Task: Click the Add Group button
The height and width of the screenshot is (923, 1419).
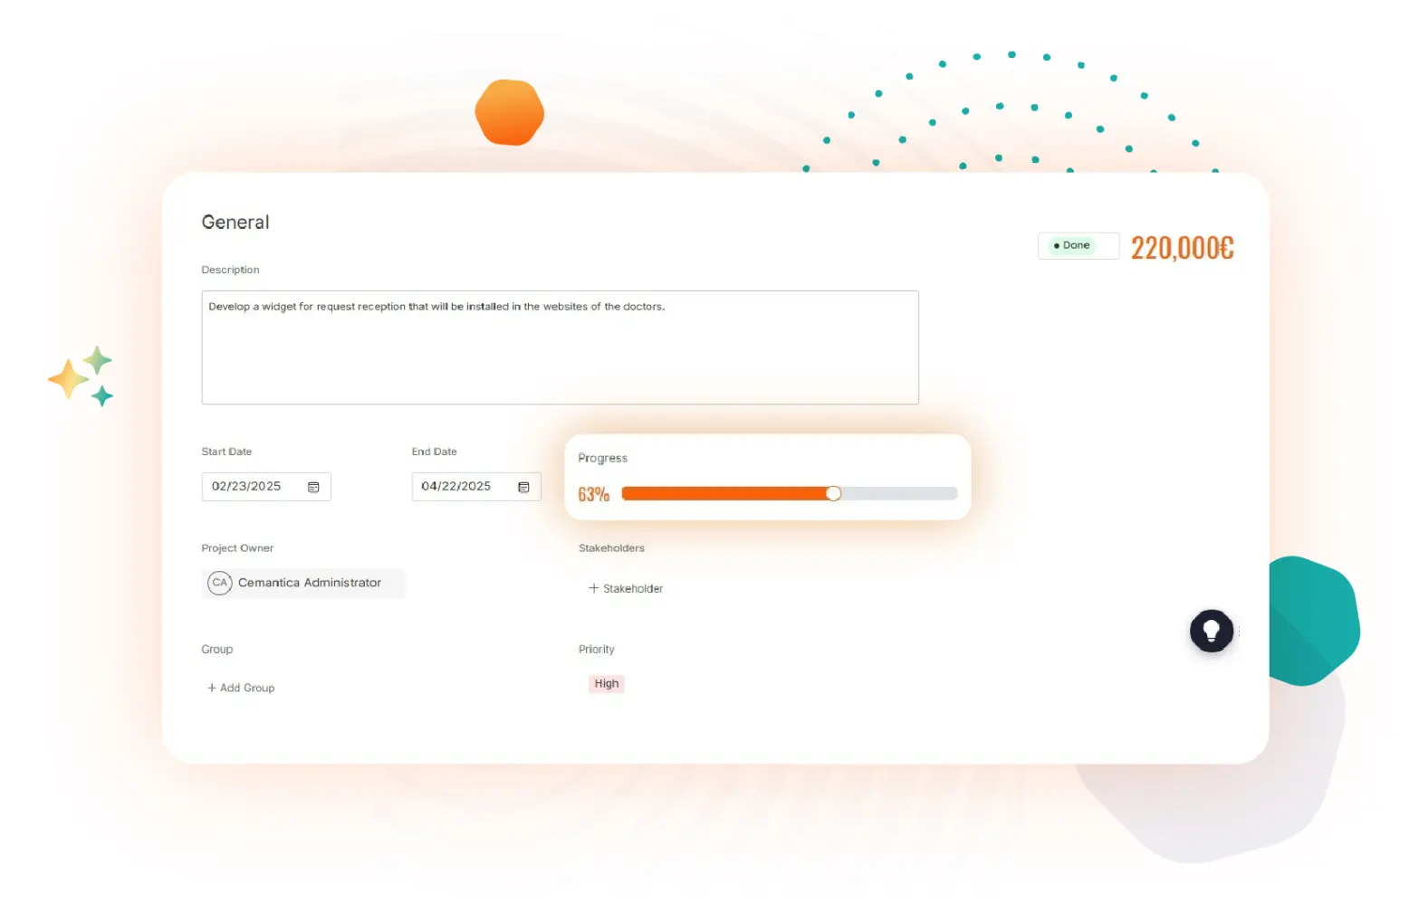Action: coord(241,688)
